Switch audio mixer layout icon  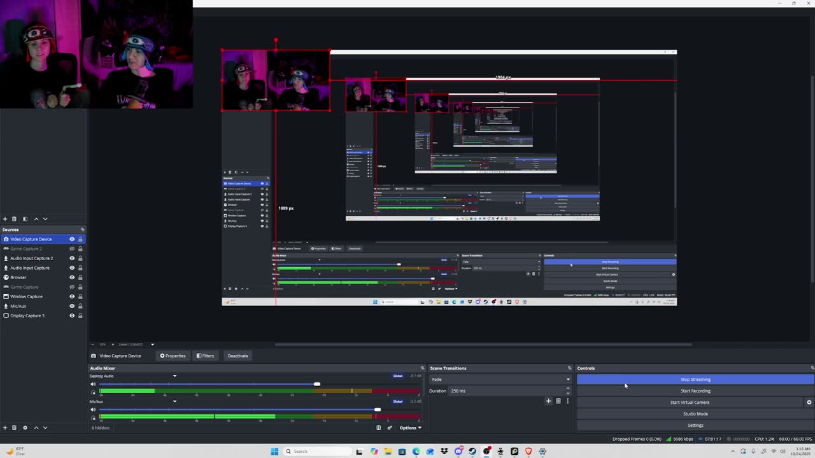[378, 427]
